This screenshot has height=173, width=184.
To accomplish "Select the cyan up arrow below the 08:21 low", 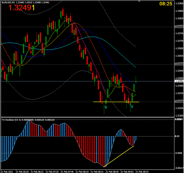I will 106,107.
